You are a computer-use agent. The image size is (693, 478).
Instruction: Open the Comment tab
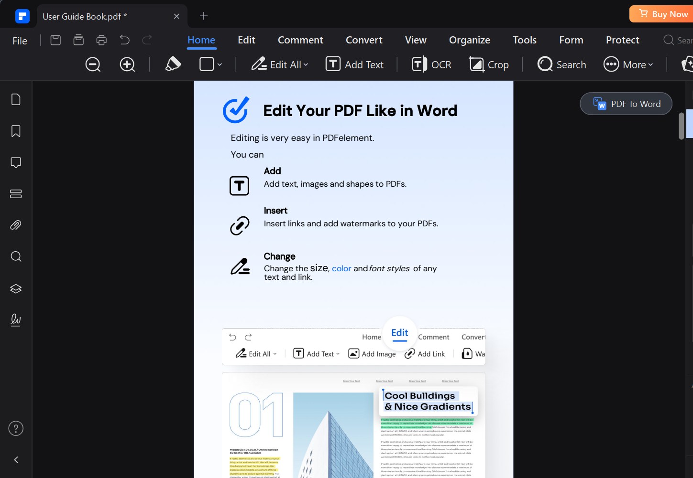(300, 40)
